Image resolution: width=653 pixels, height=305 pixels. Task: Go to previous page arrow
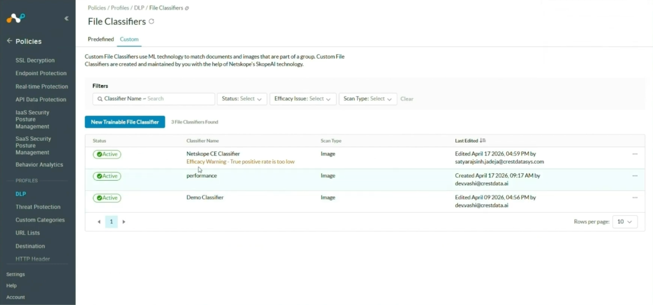99,222
